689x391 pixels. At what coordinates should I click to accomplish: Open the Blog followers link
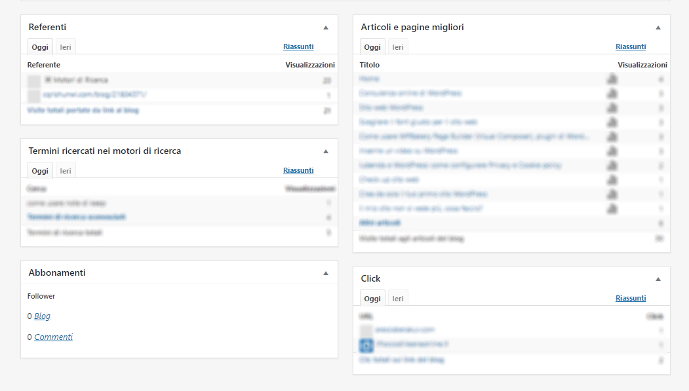[42, 316]
